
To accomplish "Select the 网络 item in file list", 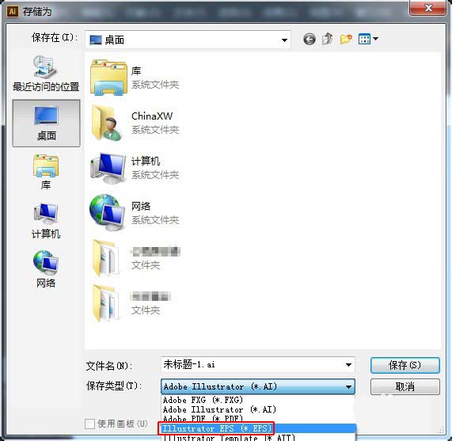I will point(135,213).
